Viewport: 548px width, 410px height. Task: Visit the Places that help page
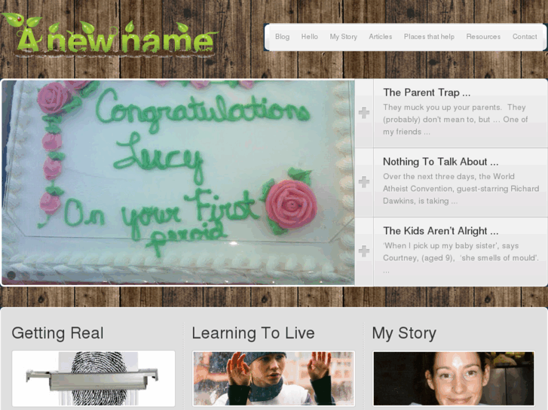click(x=429, y=37)
